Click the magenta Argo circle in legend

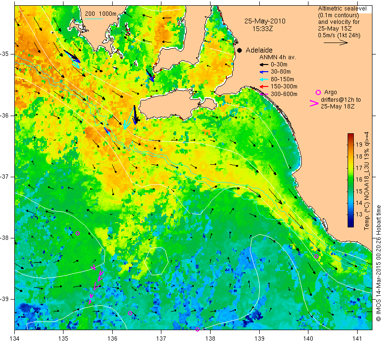pos(318,92)
